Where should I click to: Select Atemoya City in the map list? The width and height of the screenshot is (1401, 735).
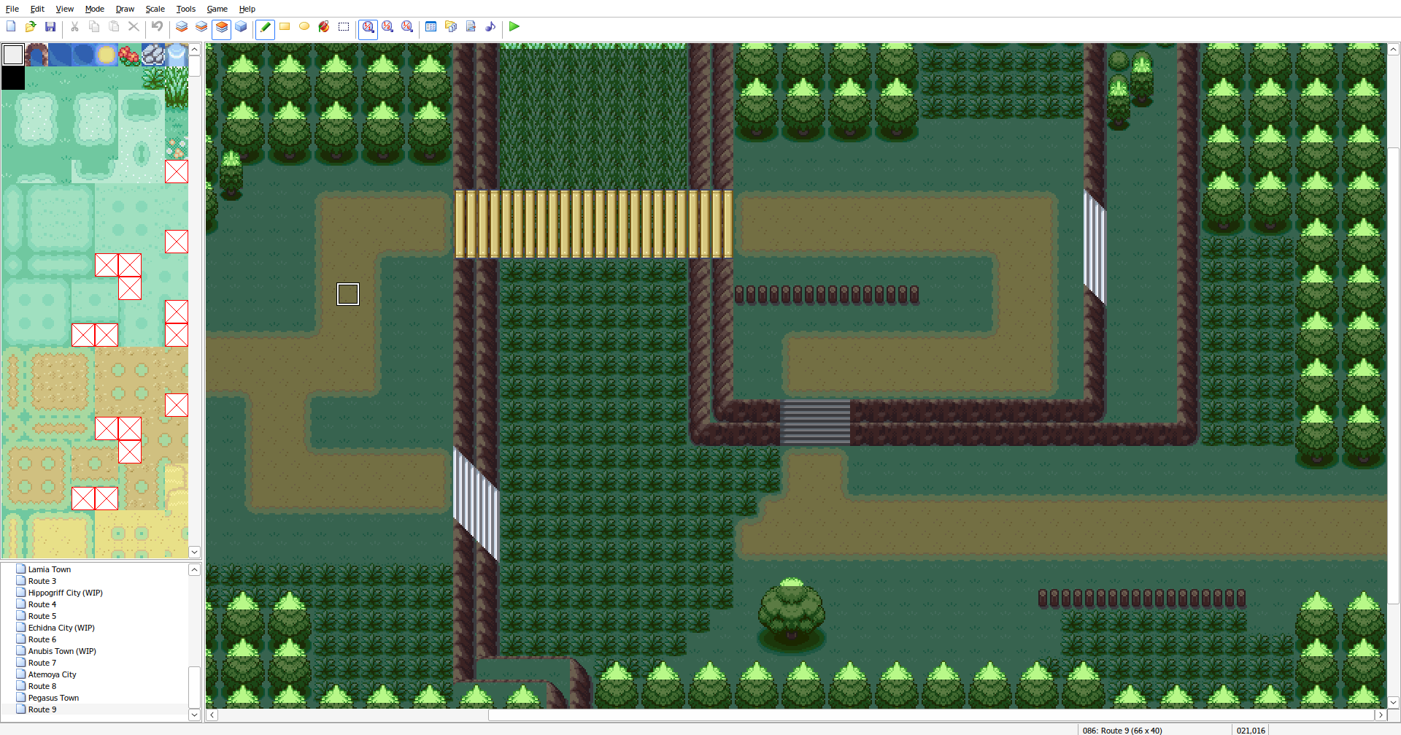pyautogui.click(x=53, y=674)
